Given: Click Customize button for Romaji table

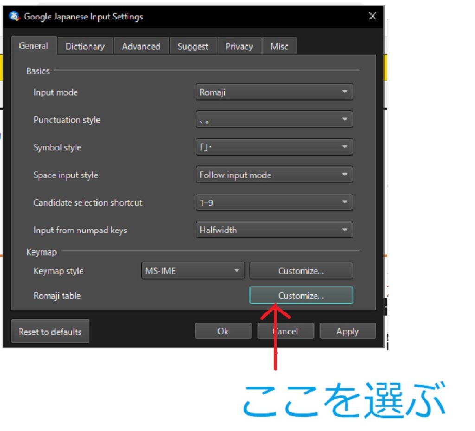Looking at the screenshot, I should [301, 295].
